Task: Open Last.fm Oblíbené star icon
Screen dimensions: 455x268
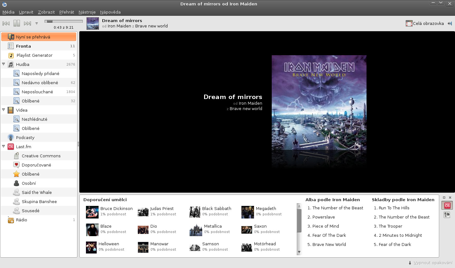Action: pyautogui.click(x=16, y=174)
